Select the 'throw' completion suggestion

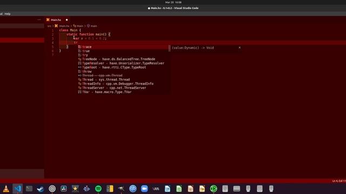124,72
